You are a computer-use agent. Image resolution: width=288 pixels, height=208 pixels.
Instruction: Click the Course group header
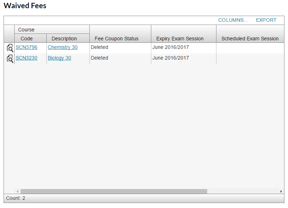point(26,30)
